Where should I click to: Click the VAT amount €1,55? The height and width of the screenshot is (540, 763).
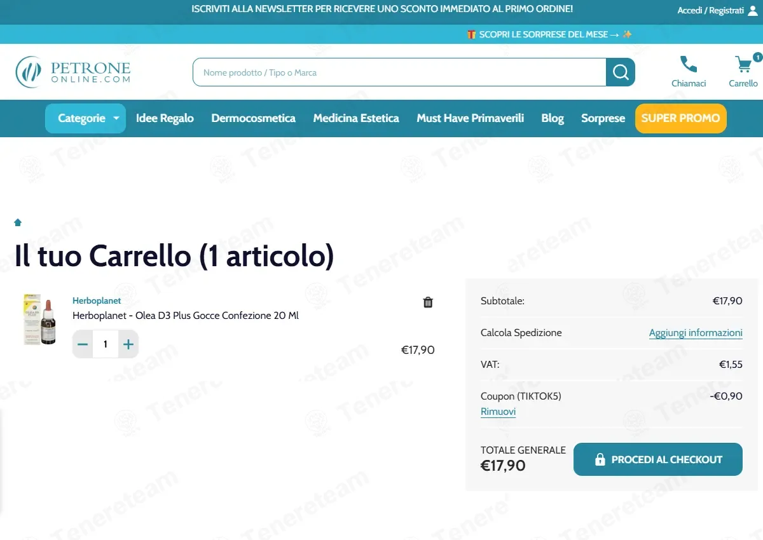pyautogui.click(x=731, y=365)
